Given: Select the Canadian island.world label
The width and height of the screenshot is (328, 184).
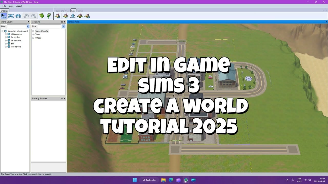Looking at the screenshot, I should (x=18, y=31).
